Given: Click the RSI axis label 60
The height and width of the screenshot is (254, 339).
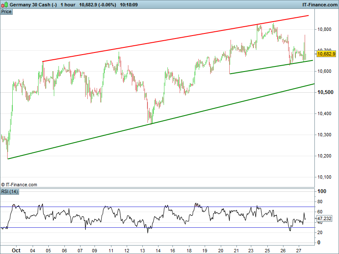Looking at the screenshot, I should pos(320,212).
